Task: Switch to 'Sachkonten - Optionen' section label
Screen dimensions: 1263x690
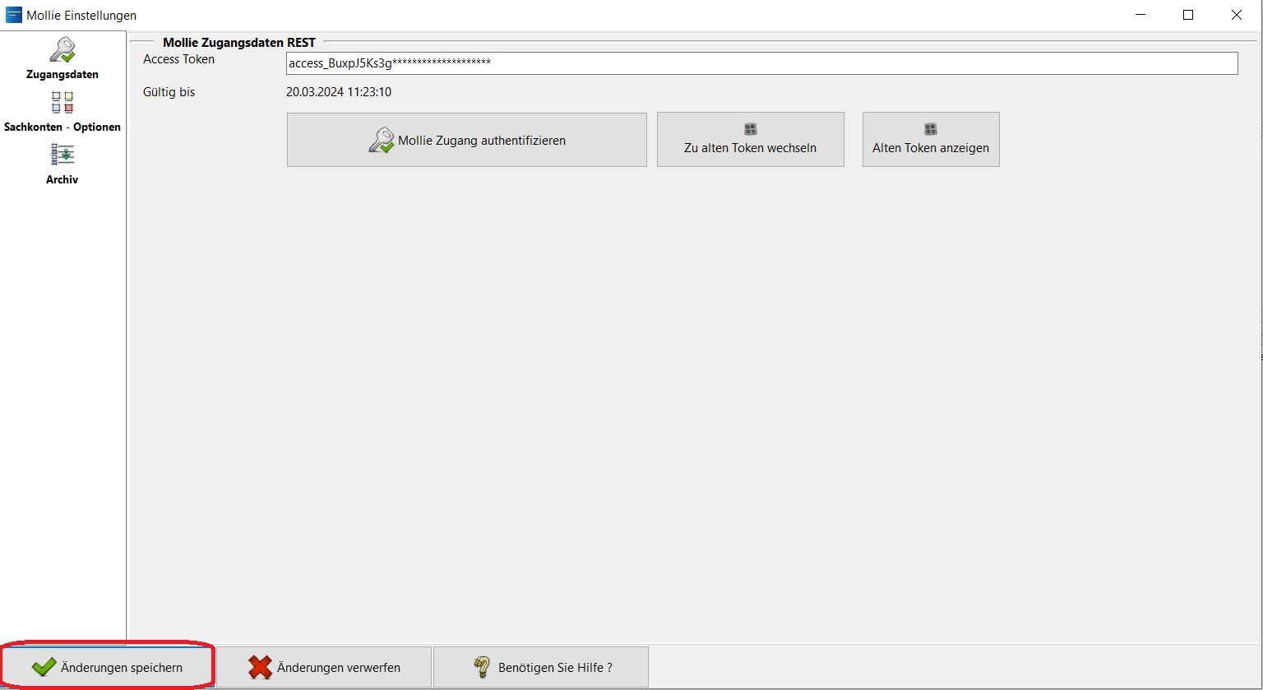Action: (62, 127)
